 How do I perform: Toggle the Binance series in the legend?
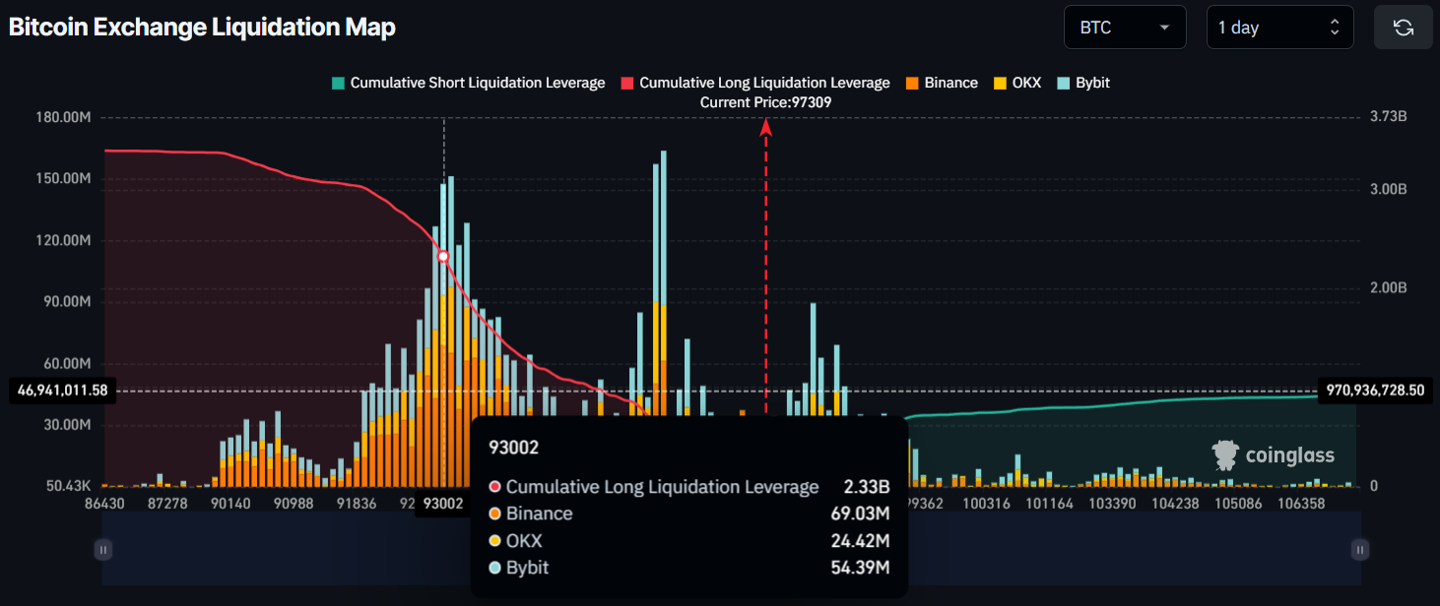(x=942, y=83)
